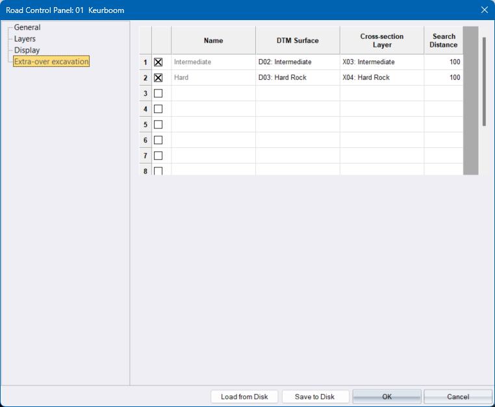
Task: Select Extra-over excavation tree item
Action: point(51,62)
